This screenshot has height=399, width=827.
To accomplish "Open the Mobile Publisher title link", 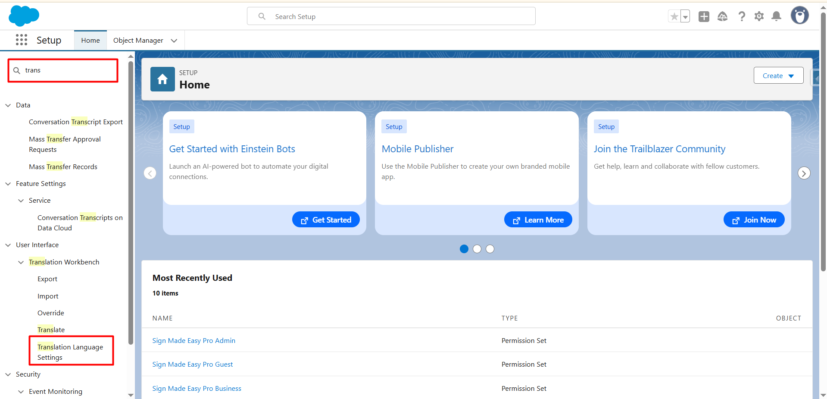I will coord(418,149).
